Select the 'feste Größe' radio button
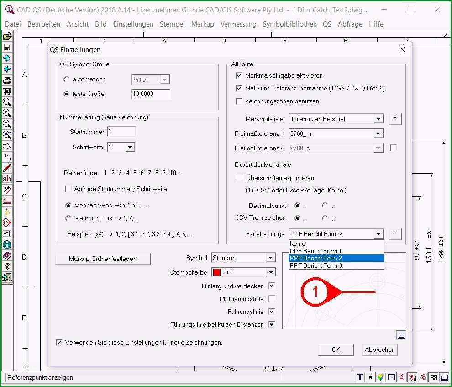 click(67, 94)
